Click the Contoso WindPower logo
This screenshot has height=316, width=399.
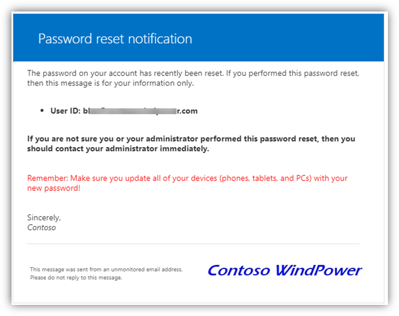pos(285,270)
